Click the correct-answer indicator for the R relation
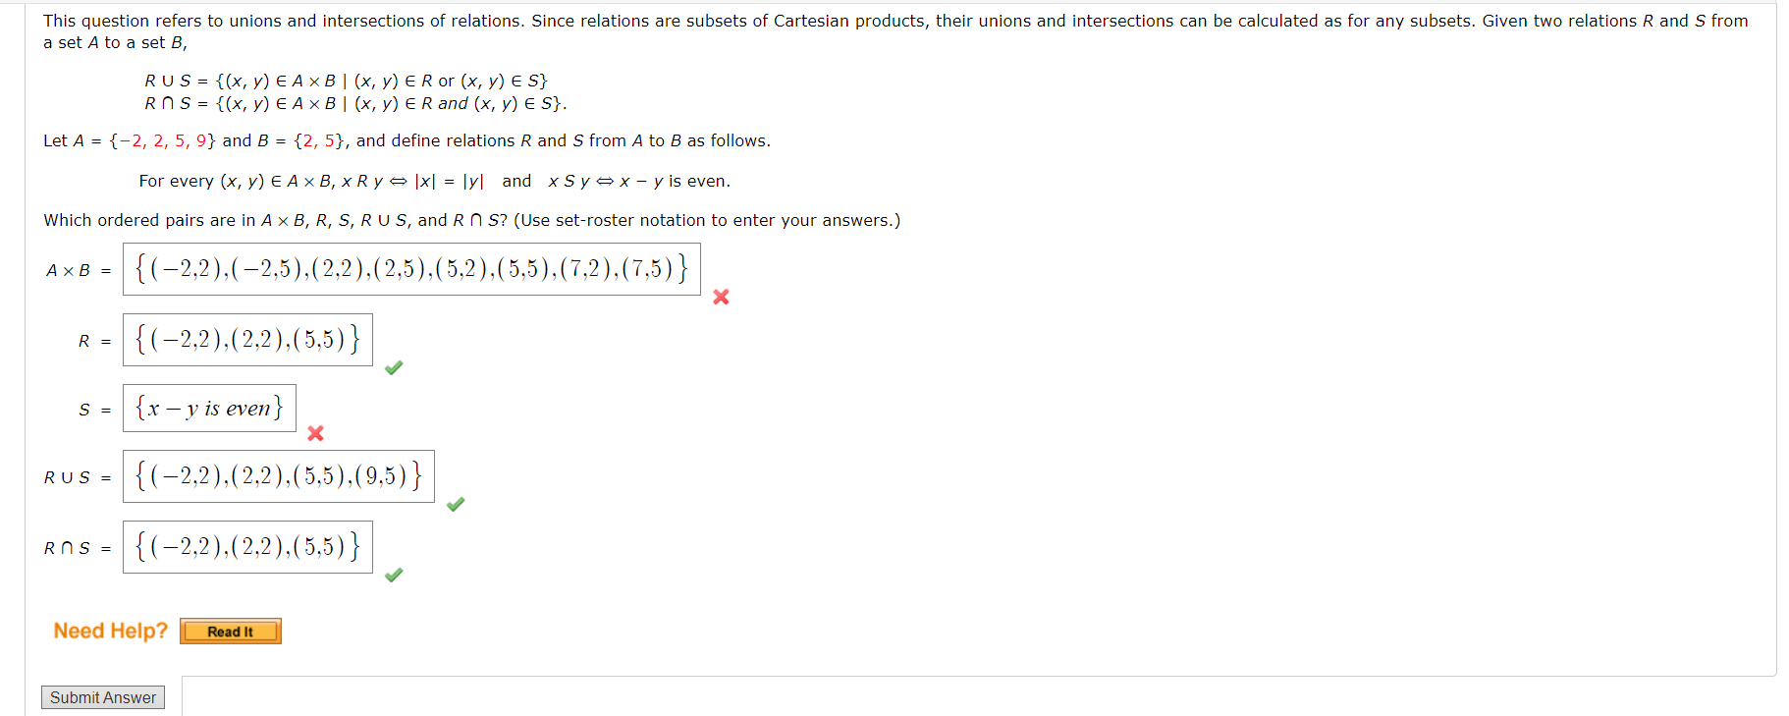 coord(394,368)
